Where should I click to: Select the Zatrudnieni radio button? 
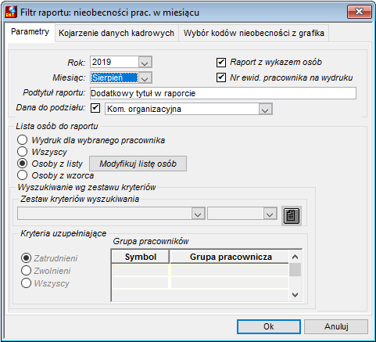pyautogui.click(x=26, y=258)
